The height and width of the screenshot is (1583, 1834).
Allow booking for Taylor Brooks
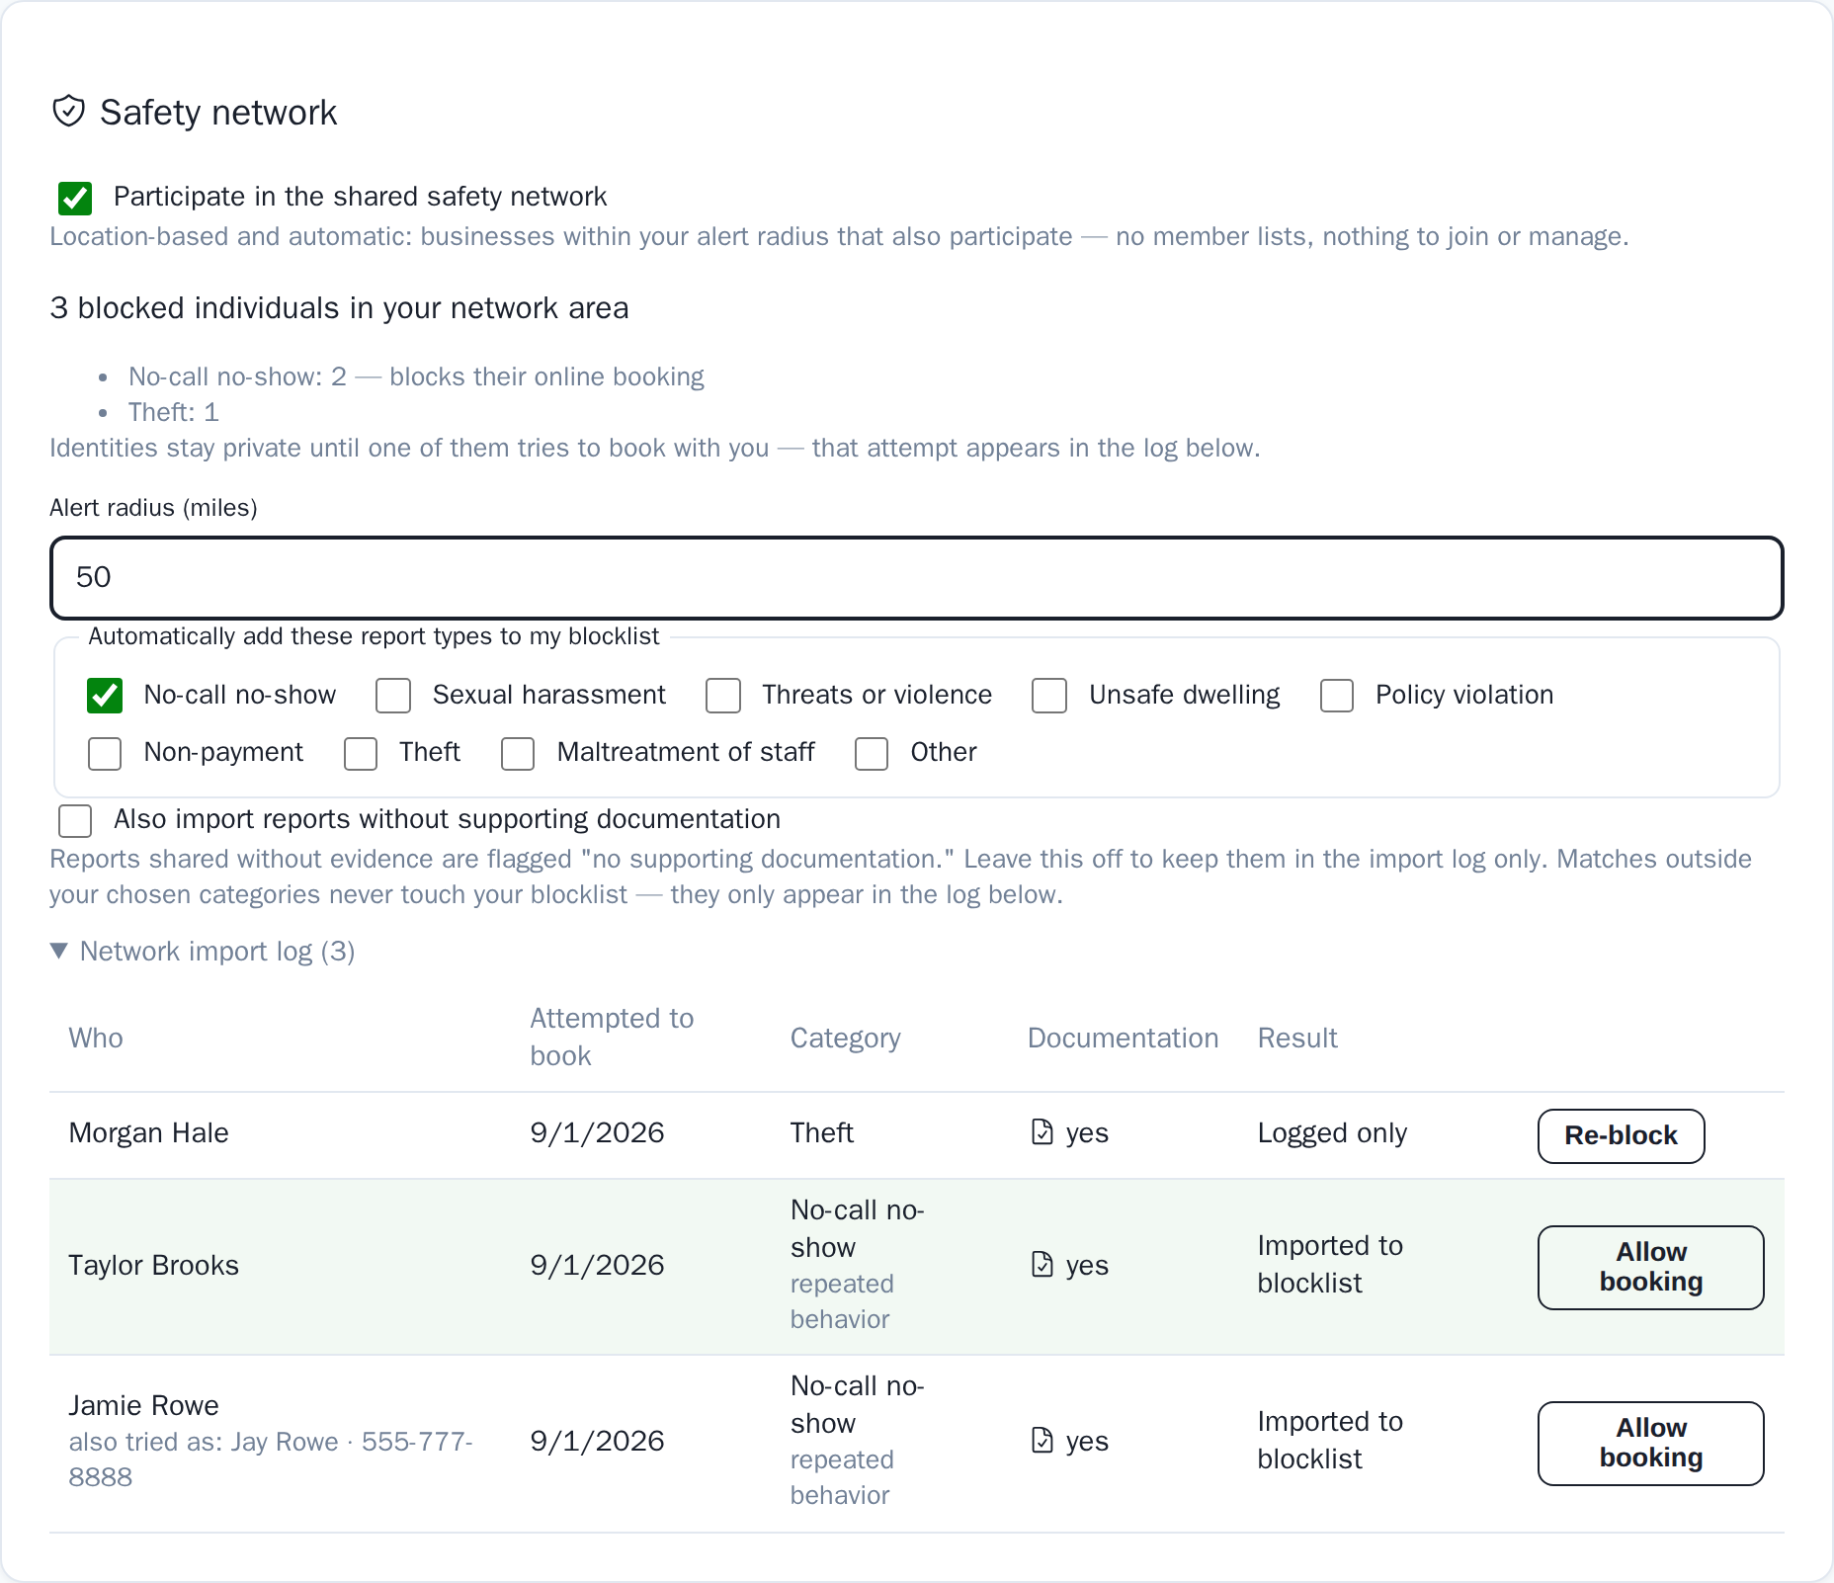[x=1650, y=1267]
